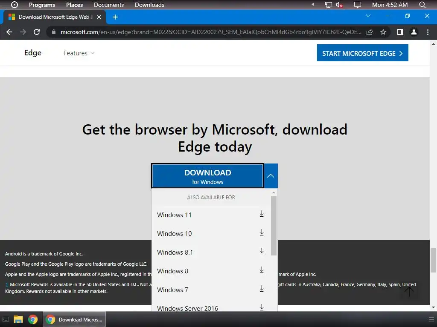Viewport: 437px width, 327px height.
Task: Click the Start Microsoft Edge button
Action: pos(363,53)
